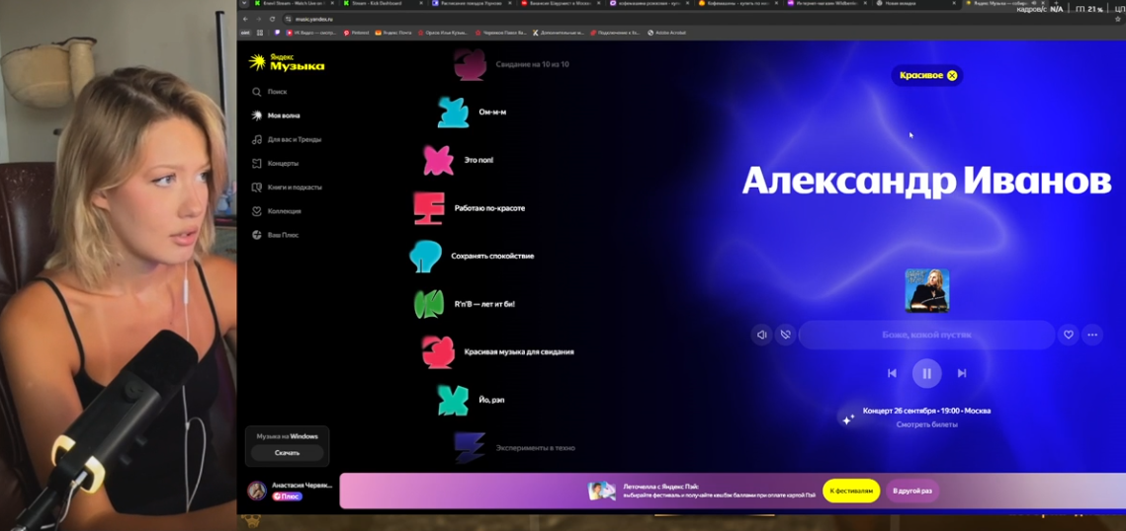Remove the Красивое filter chip
Screen dimensions: 1126x531
951,75
